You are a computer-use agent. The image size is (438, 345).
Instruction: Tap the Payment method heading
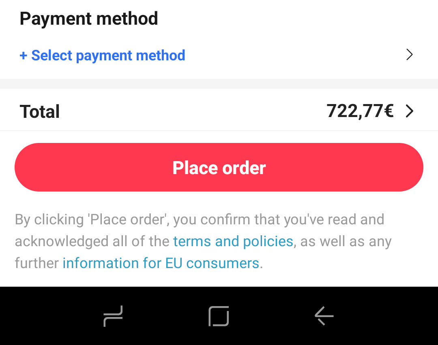click(89, 19)
